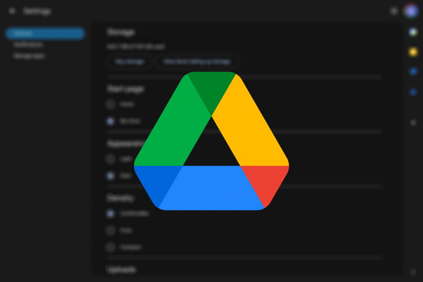The width and height of the screenshot is (423, 282).
Task: Hide the side panel with the bottom chevron
Action: pos(413,272)
